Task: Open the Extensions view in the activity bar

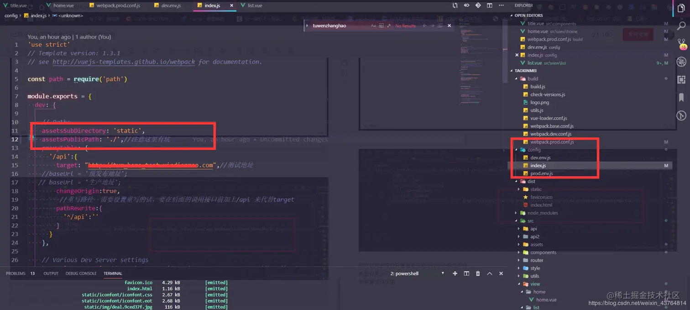Action: click(x=681, y=80)
